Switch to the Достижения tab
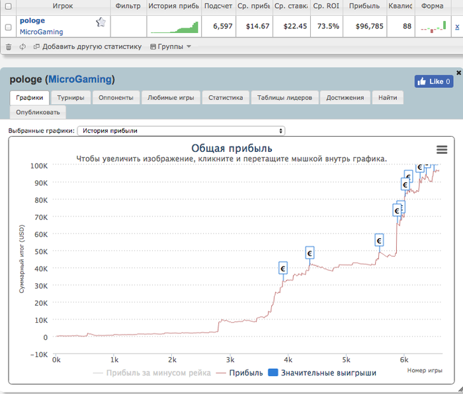The height and width of the screenshot is (394, 463). point(345,98)
